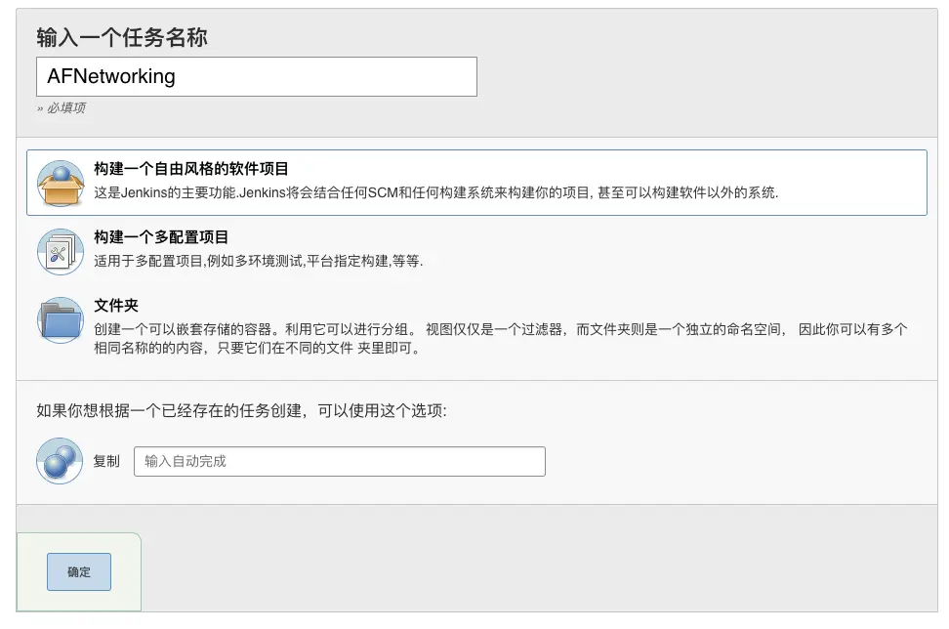Focus the AFNetworking task name field
This screenshot has width=949, height=629.
tap(257, 76)
